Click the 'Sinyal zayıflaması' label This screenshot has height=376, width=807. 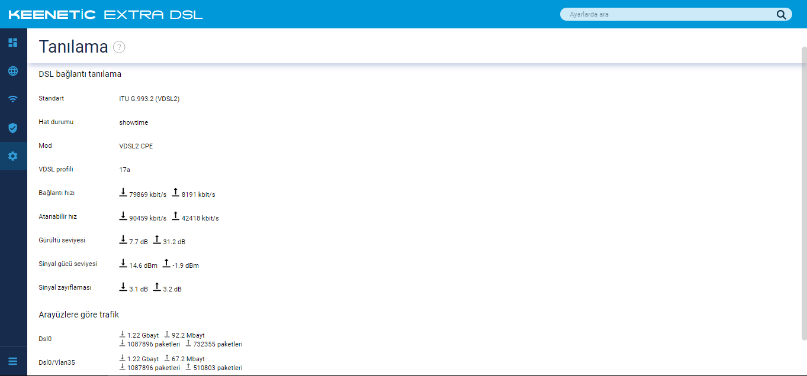point(65,287)
